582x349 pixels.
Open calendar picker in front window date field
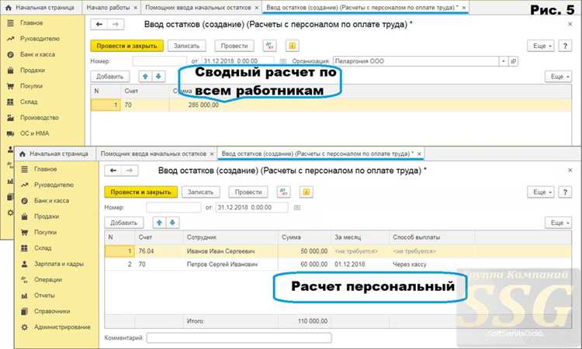point(297,208)
